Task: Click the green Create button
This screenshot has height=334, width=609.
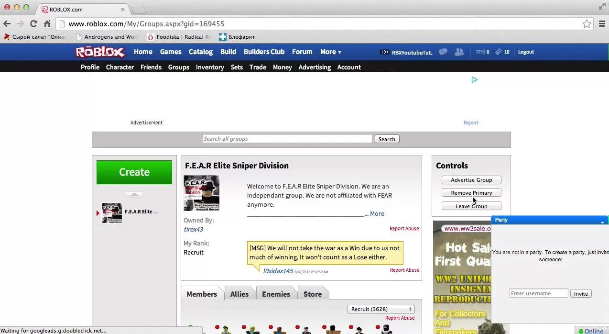Action: [134, 172]
